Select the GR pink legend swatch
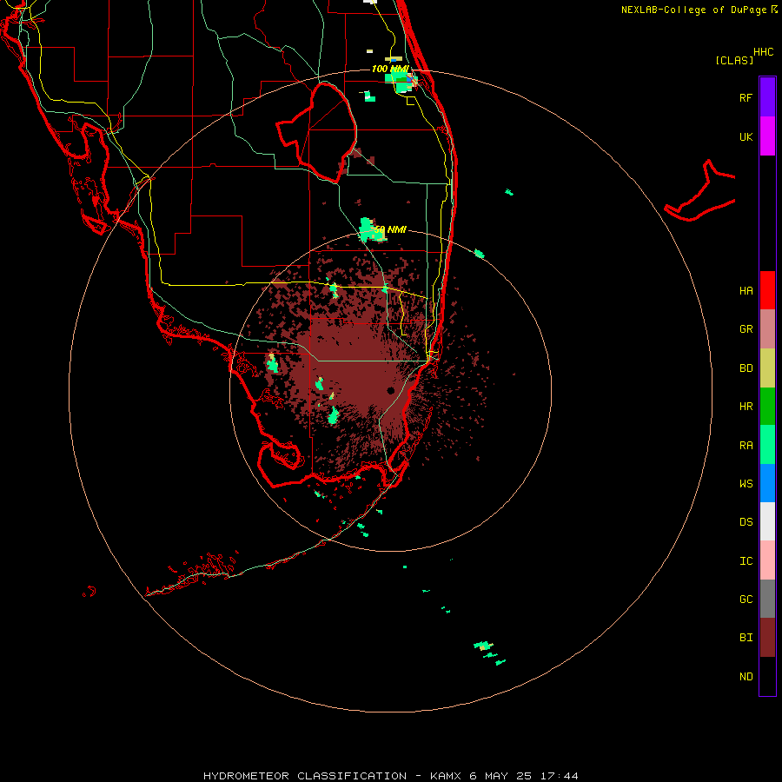Viewport: 782px width, 782px height. click(767, 329)
